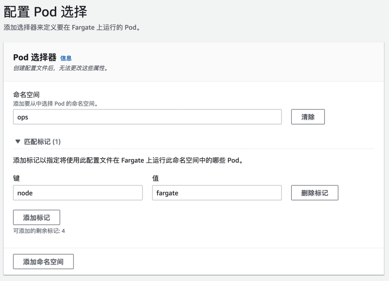Screen dimensions: 389x281
Task: Click the 键 field containing node
Action: click(78, 193)
